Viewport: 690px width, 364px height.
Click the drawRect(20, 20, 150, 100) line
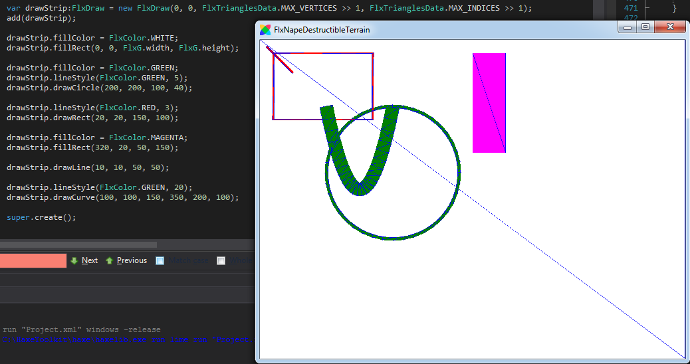tap(92, 118)
